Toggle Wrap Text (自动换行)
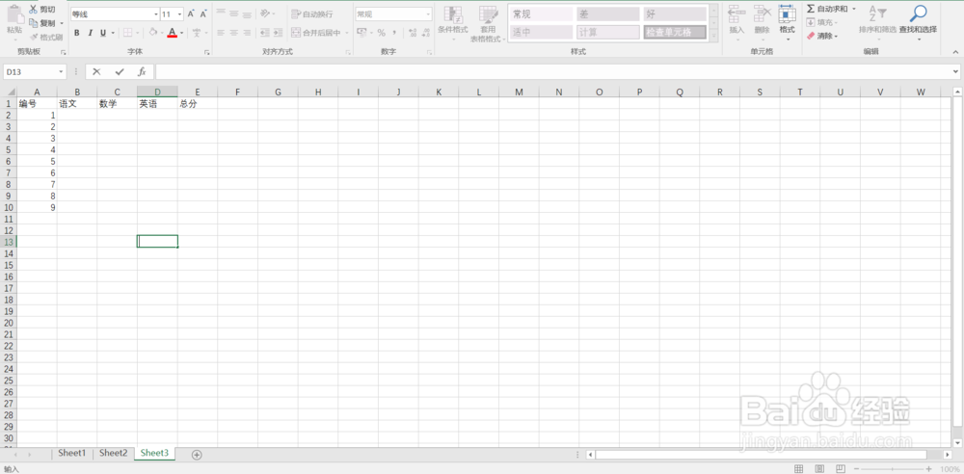 (x=313, y=14)
